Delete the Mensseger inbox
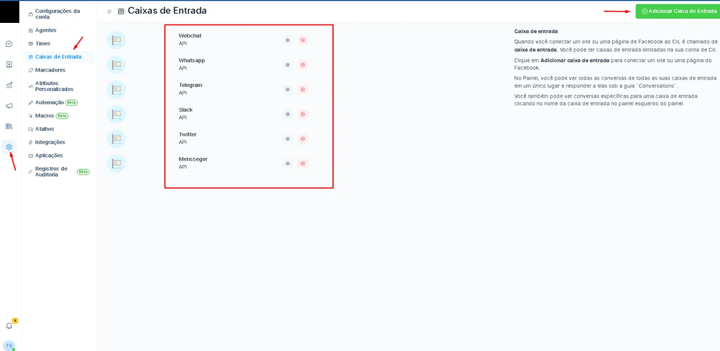 click(303, 163)
